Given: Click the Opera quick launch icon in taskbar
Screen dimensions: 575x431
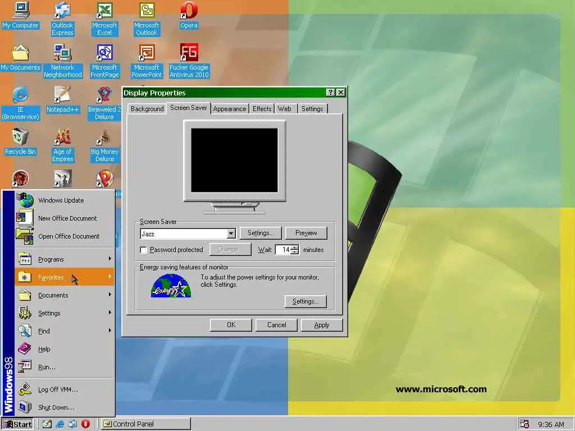Looking at the screenshot, I should [x=85, y=424].
